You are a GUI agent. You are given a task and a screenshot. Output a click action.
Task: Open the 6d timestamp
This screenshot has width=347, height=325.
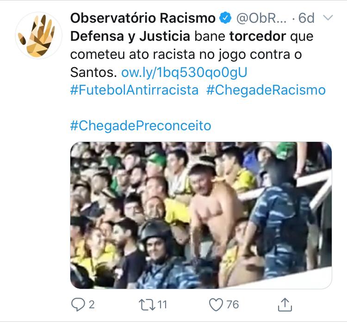(x=306, y=18)
